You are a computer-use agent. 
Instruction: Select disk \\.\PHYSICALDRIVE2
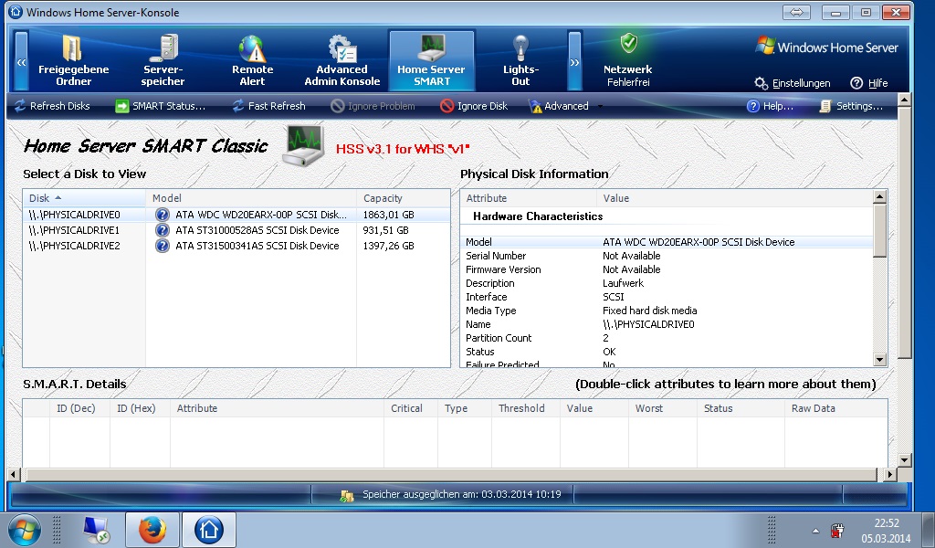click(75, 246)
